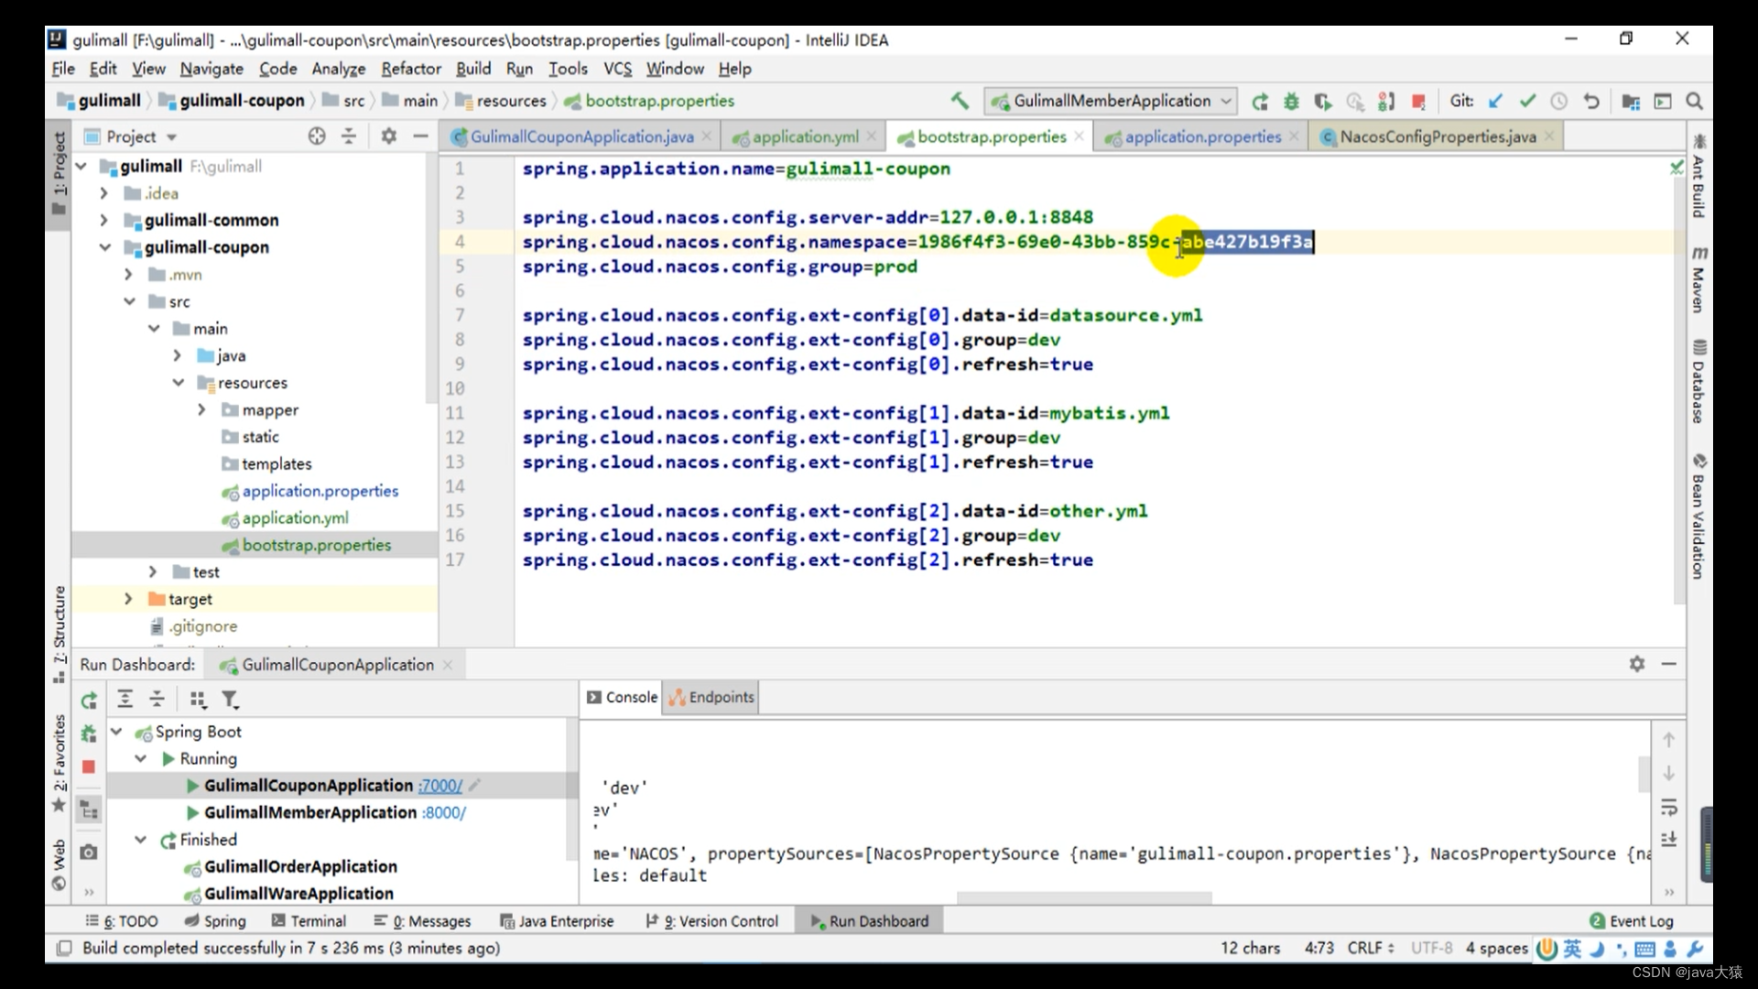Close the bootstrap.properties tab
This screenshot has height=989, width=1758.
click(1080, 136)
